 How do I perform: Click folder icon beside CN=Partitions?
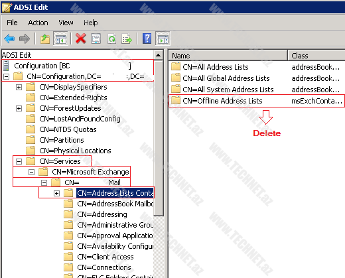(x=31, y=140)
